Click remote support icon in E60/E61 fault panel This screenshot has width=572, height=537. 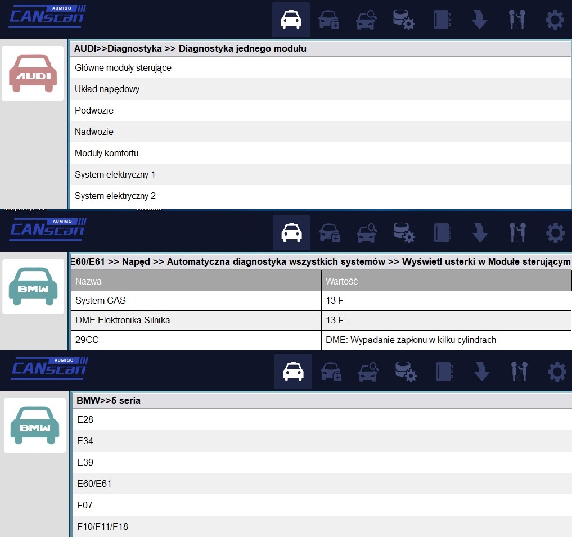point(517,233)
